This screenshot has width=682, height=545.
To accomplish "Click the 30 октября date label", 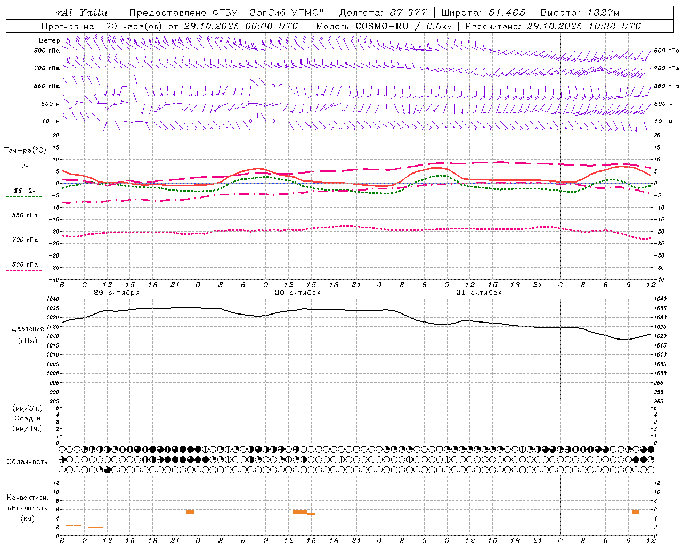I will [x=298, y=293].
